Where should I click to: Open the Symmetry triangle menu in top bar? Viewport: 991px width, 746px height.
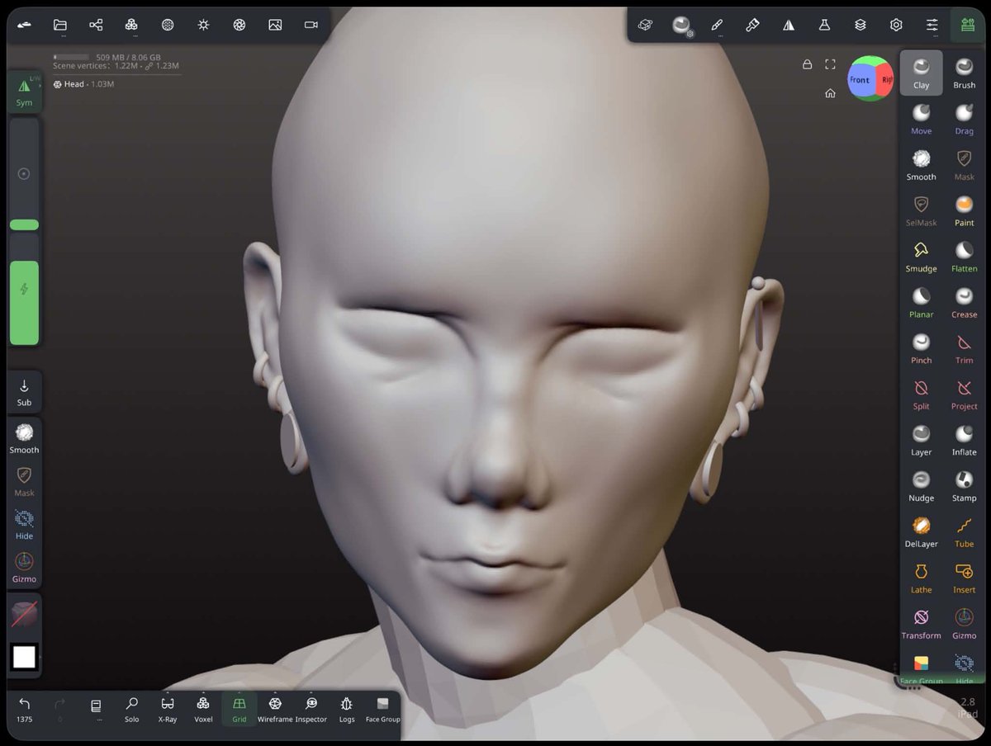[x=789, y=25]
